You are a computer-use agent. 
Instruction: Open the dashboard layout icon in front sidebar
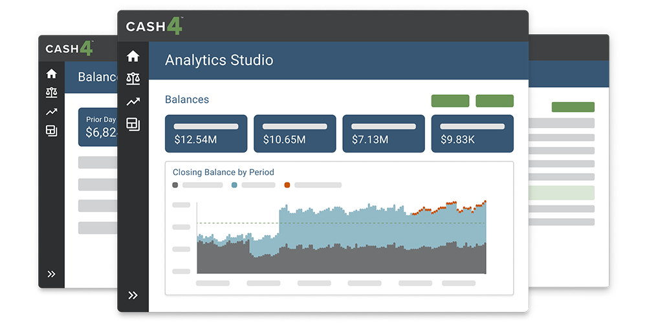point(133,124)
